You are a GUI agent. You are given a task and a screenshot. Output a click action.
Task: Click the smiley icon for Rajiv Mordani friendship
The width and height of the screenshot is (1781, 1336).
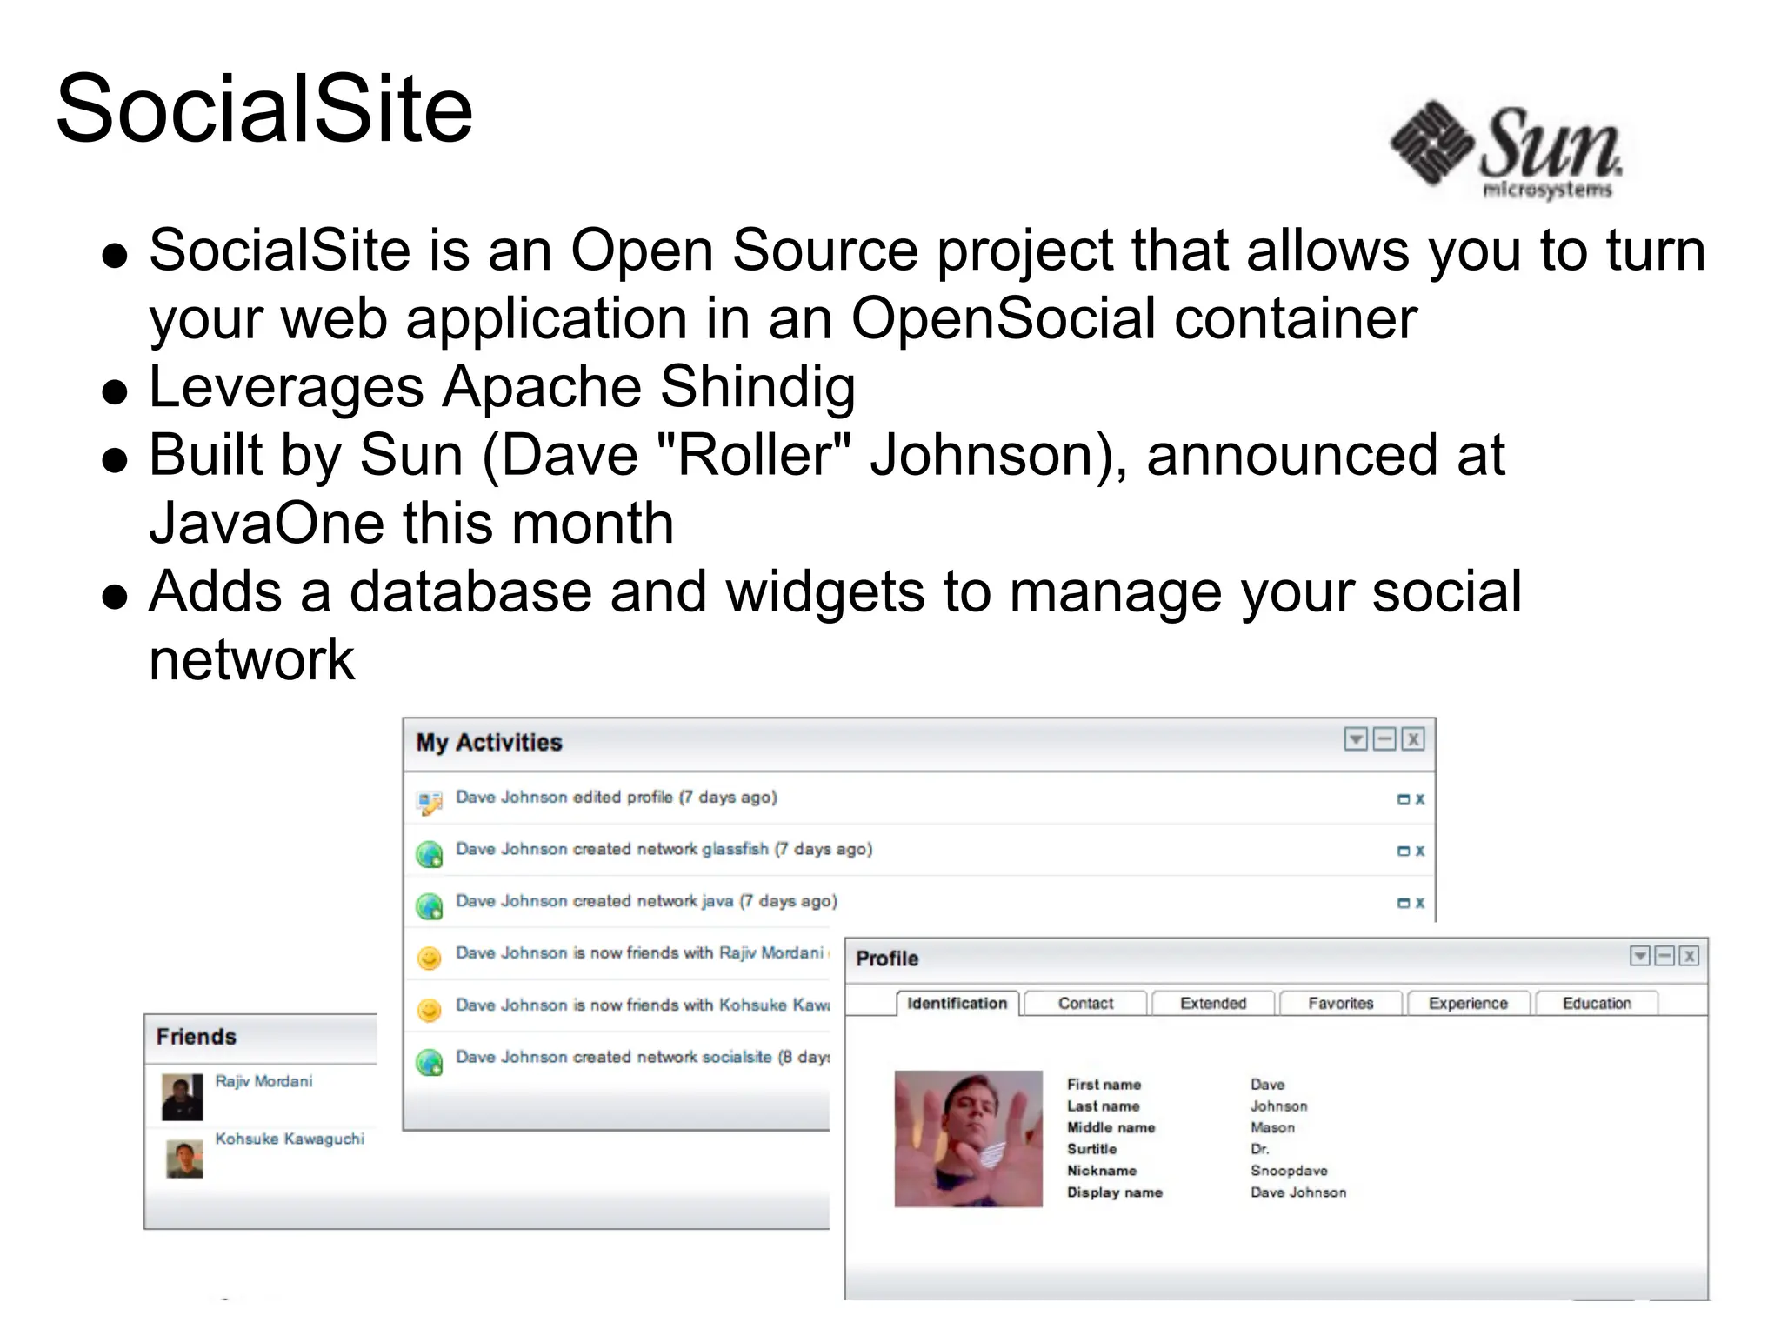coord(429,958)
